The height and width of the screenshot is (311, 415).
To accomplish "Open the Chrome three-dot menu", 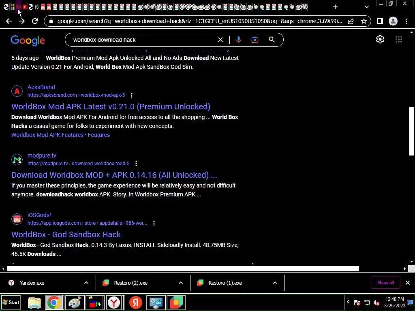I will coord(406,21).
